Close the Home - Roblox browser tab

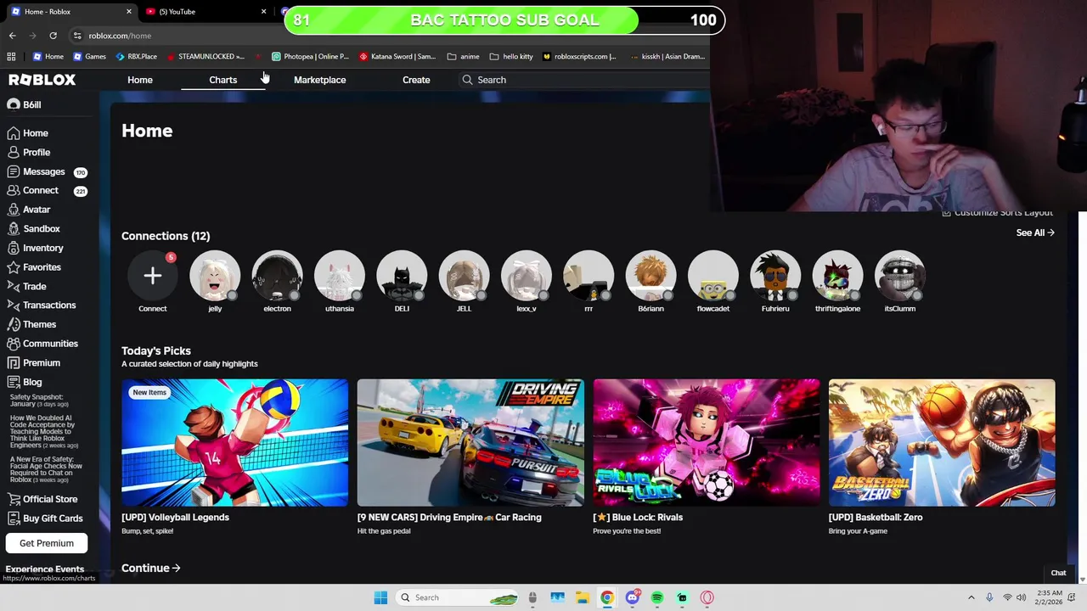[129, 12]
